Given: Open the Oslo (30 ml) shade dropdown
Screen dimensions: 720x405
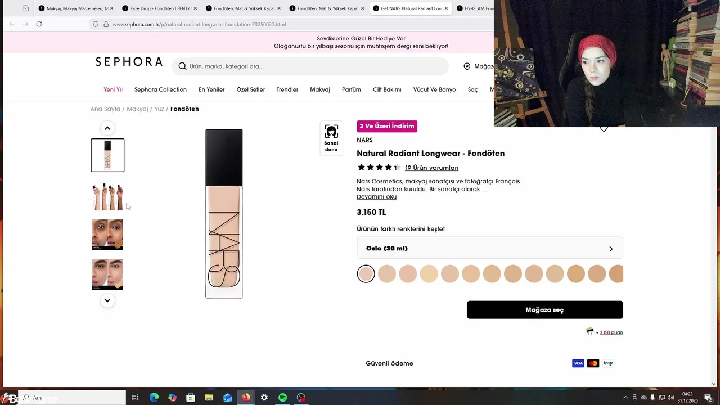Looking at the screenshot, I should [x=490, y=248].
